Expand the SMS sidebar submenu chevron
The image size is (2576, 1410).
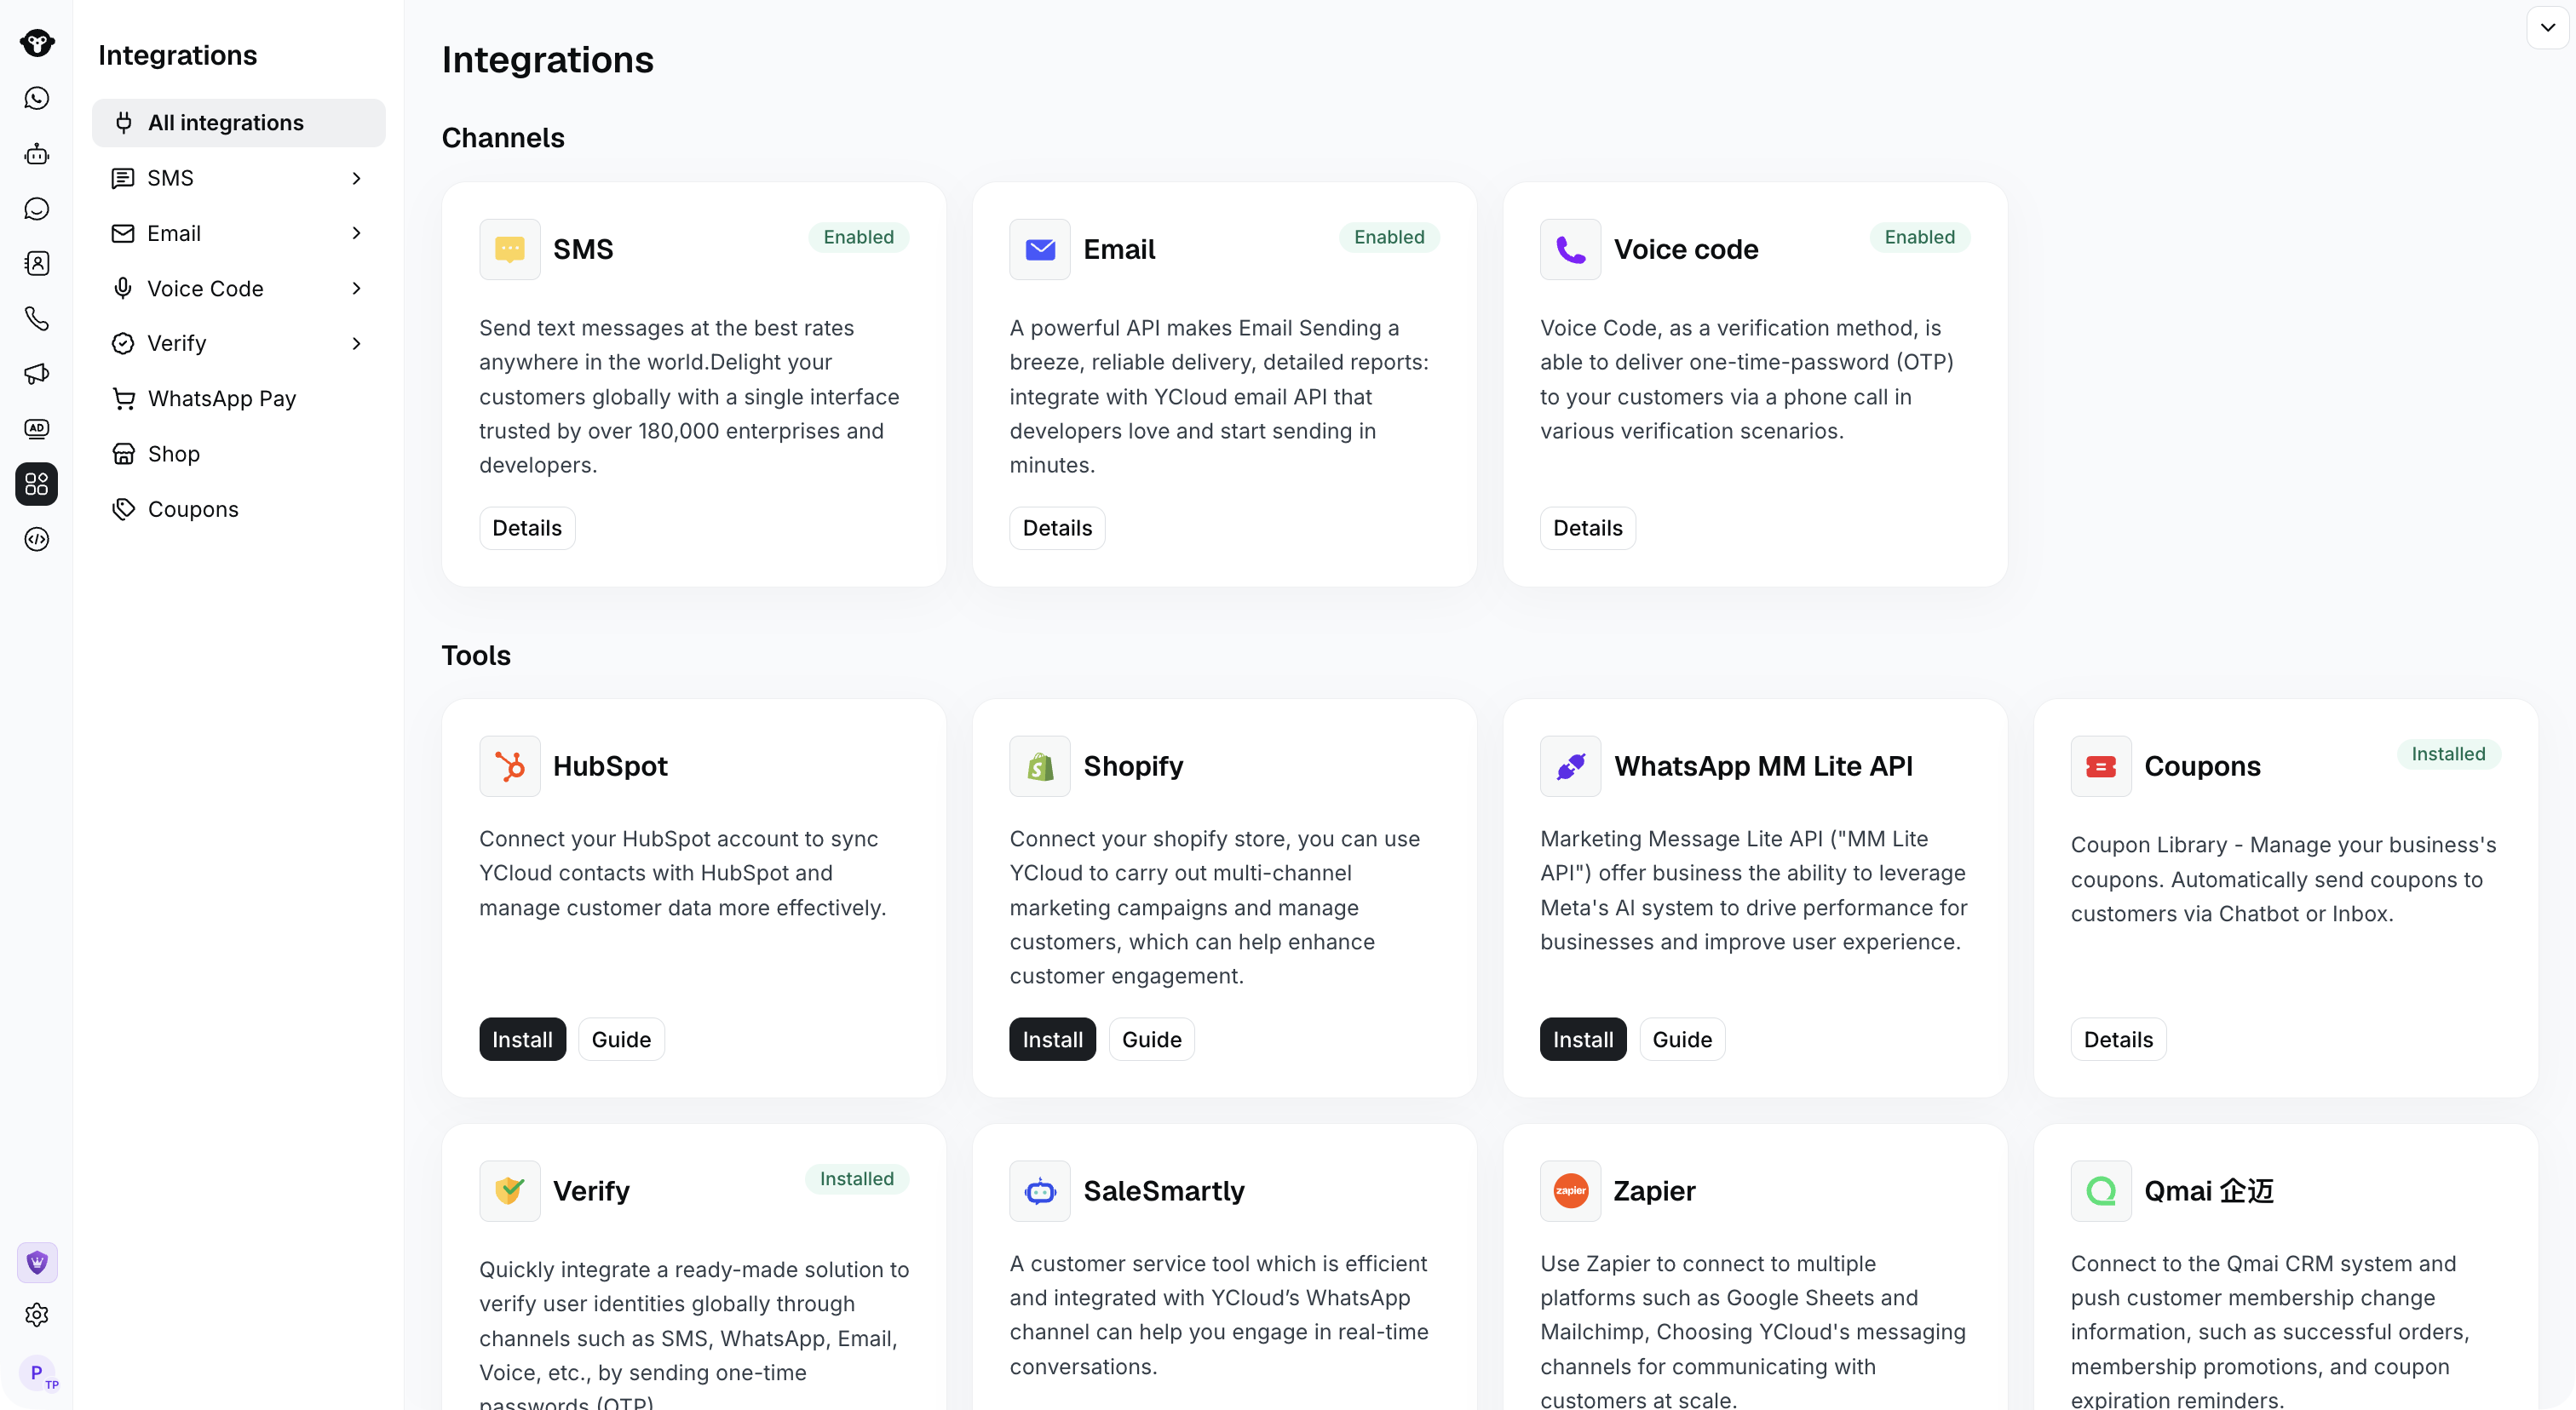click(357, 178)
